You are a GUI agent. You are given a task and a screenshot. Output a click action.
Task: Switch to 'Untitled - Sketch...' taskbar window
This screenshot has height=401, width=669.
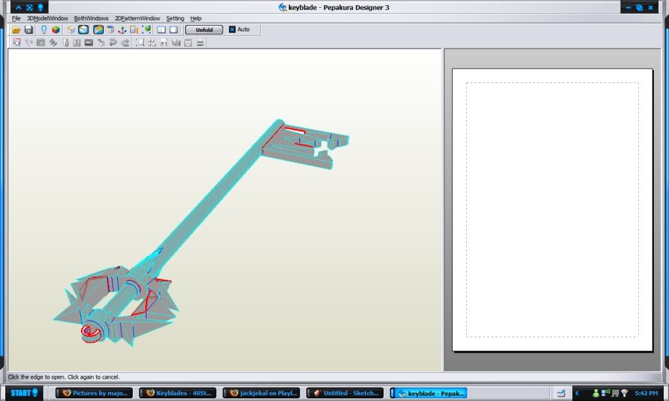[x=345, y=393]
